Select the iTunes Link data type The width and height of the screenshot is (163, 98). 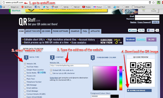click(x=25, y=76)
